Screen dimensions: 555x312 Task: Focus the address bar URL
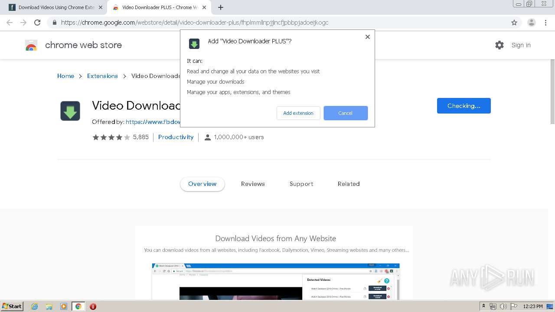point(195,23)
